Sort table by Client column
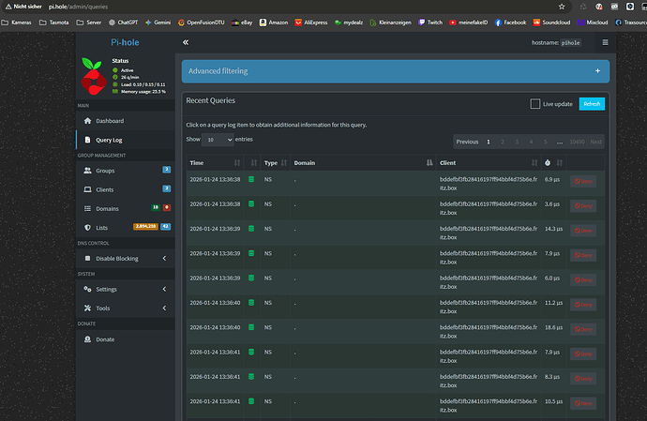Viewport: 647px width, 421px height. 489,162
